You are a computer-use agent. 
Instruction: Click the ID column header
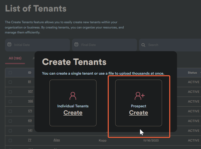pyautogui.click(x=29, y=73)
